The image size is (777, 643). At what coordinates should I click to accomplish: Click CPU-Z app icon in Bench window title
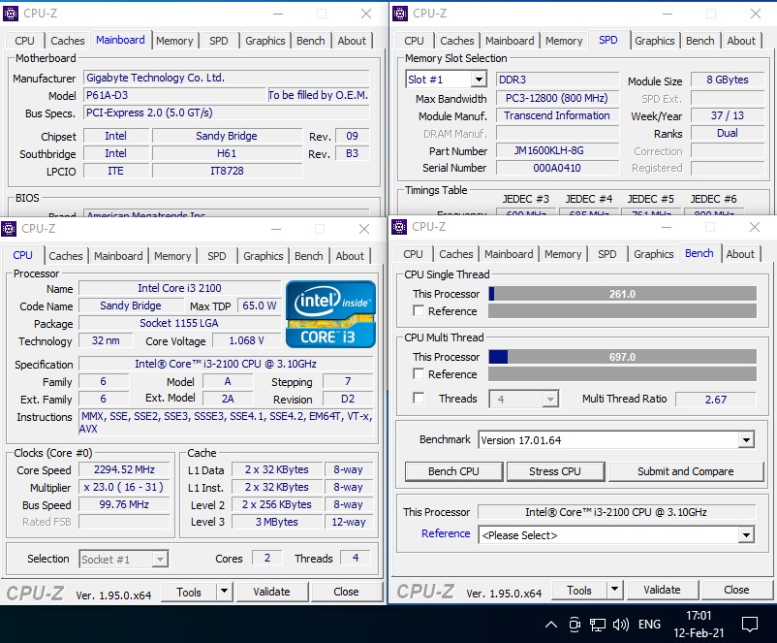pyautogui.click(x=399, y=227)
